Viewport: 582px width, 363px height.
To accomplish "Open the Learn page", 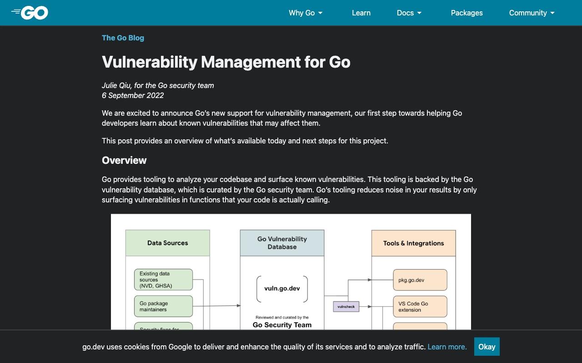I will (361, 13).
